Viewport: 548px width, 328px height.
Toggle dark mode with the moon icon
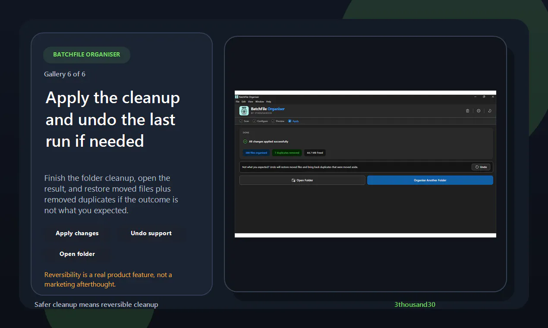tap(490, 111)
